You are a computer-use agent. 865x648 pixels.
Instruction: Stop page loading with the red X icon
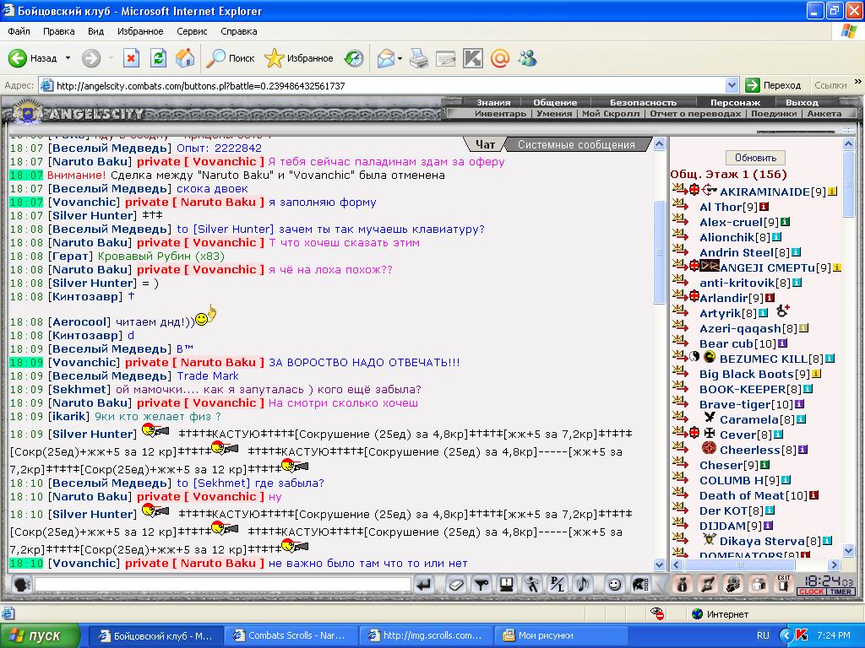click(131, 58)
